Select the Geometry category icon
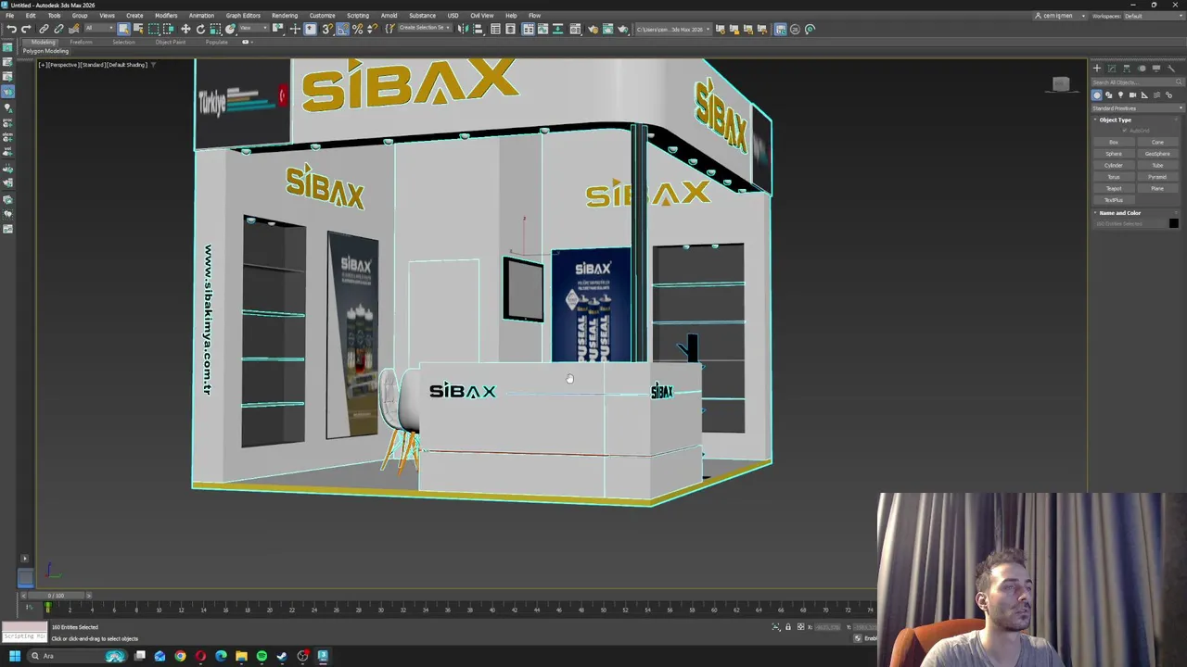 1097,95
